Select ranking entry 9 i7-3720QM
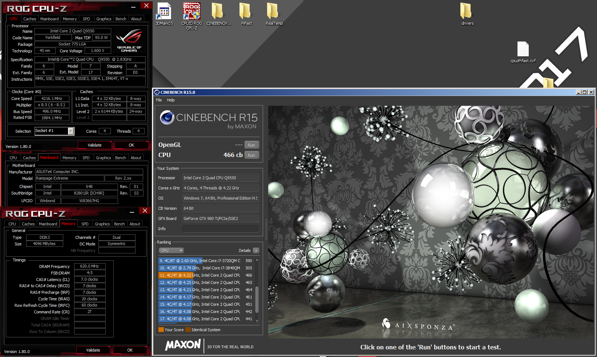This screenshot has width=597, height=357. point(205,261)
